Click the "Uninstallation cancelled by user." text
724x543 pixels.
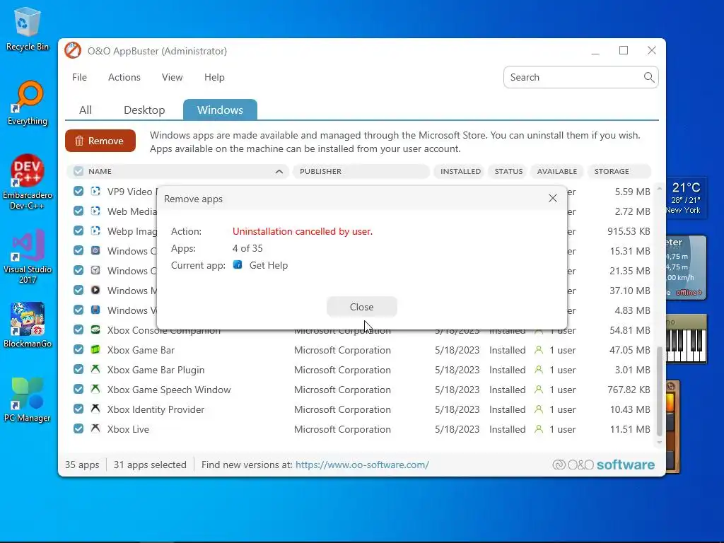(303, 231)
